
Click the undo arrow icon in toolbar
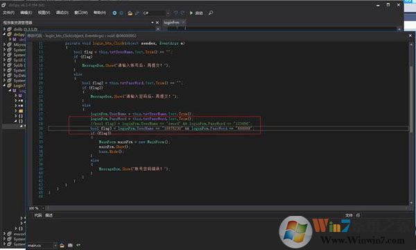tap(175, 12)
